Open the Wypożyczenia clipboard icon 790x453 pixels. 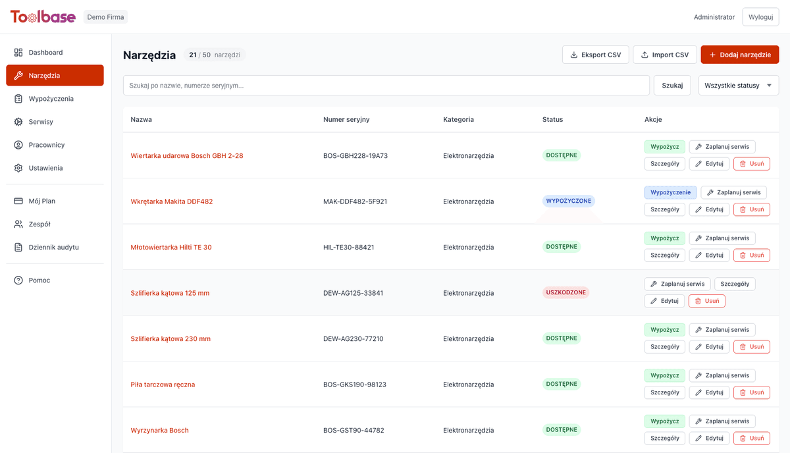(x=18, y=99)
